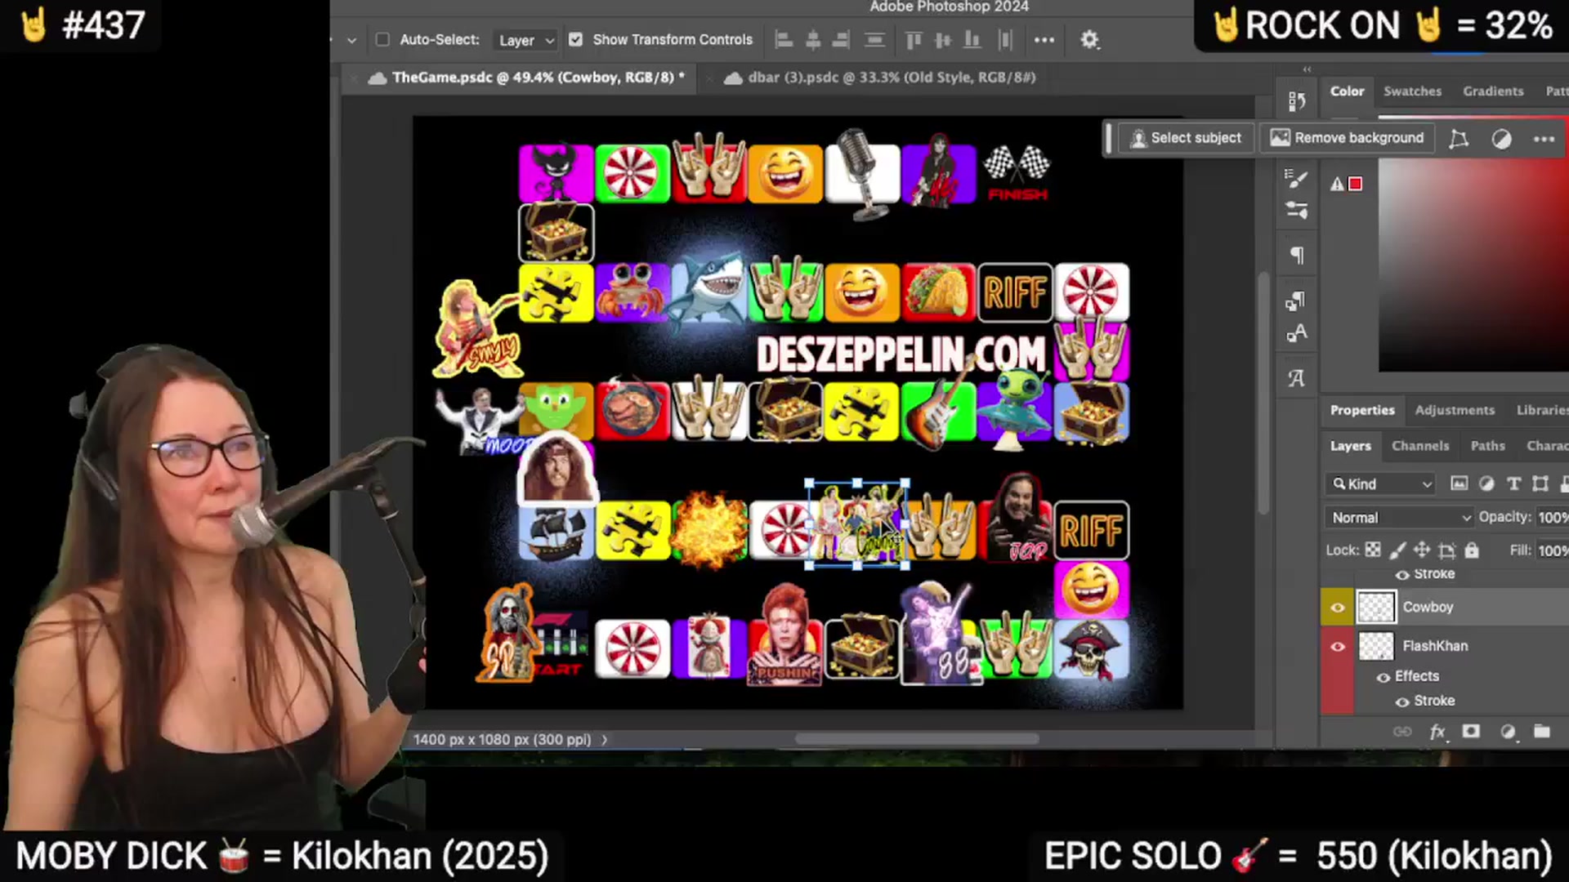Filter layers by adjustment layers icon
Screen dimensions: 1569x882
(x=1486, y=483)
